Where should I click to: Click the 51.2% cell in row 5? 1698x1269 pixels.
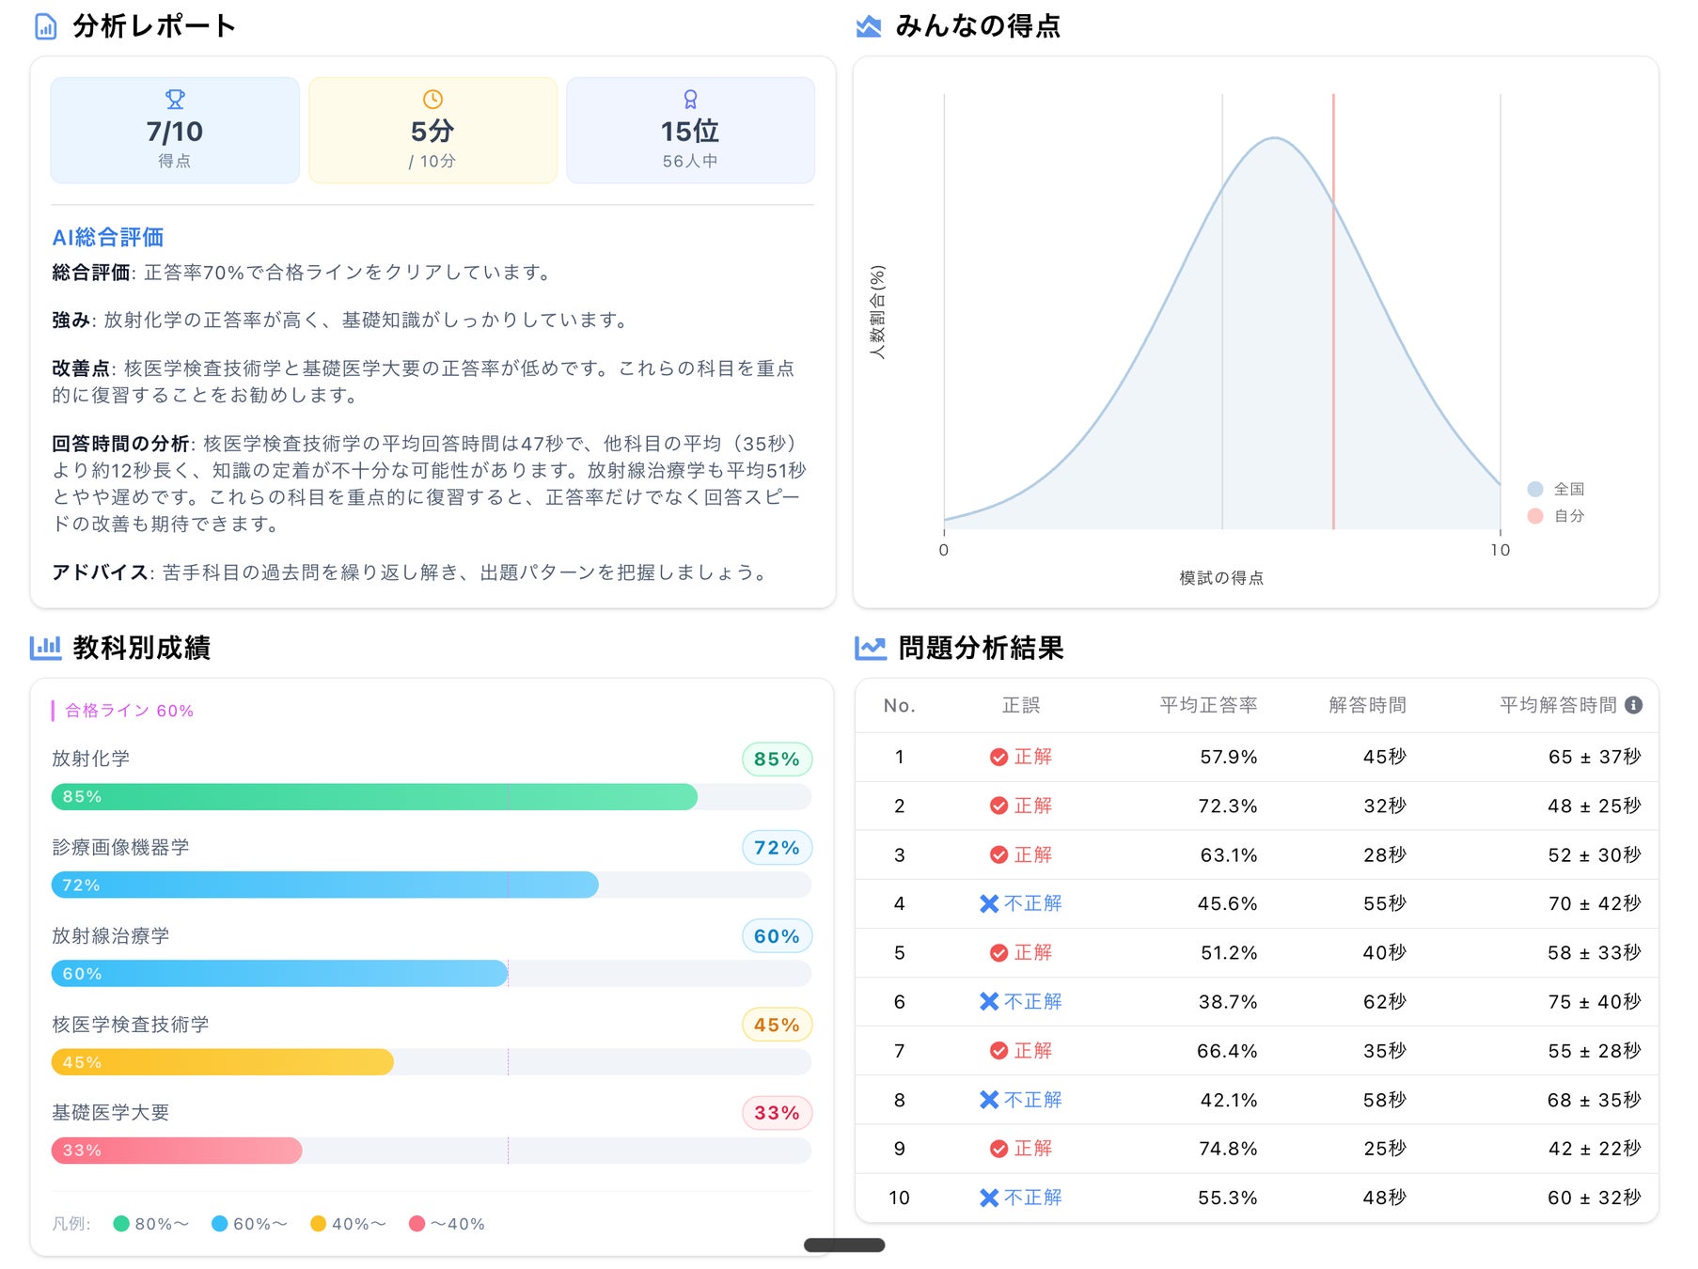click(x=1229, y=952)
